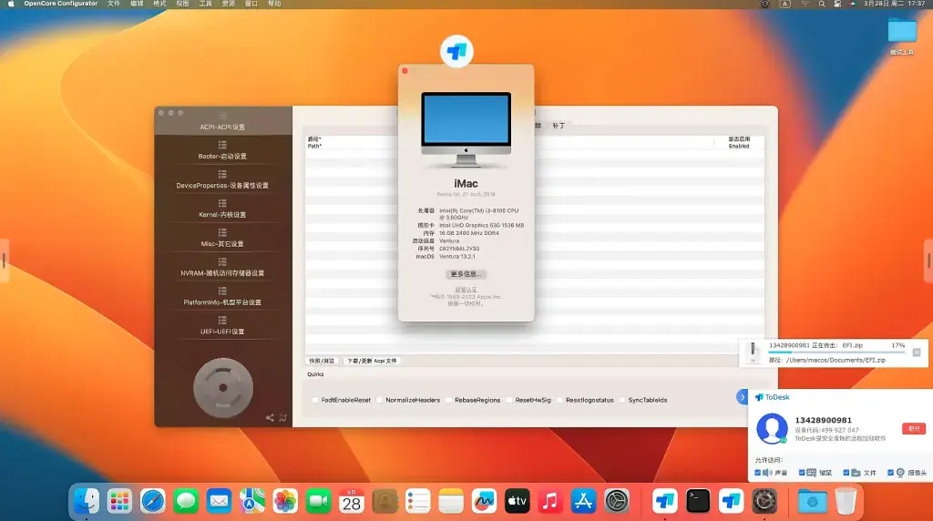The height and width of the screenshot is (521, 933).
Task: Open Terminal from the Dock
Action: 698,501
